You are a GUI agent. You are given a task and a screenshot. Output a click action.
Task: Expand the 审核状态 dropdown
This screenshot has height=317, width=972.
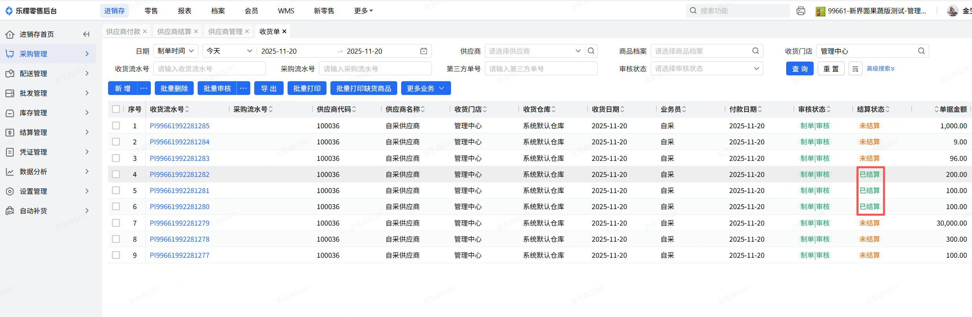coord(706,69)
